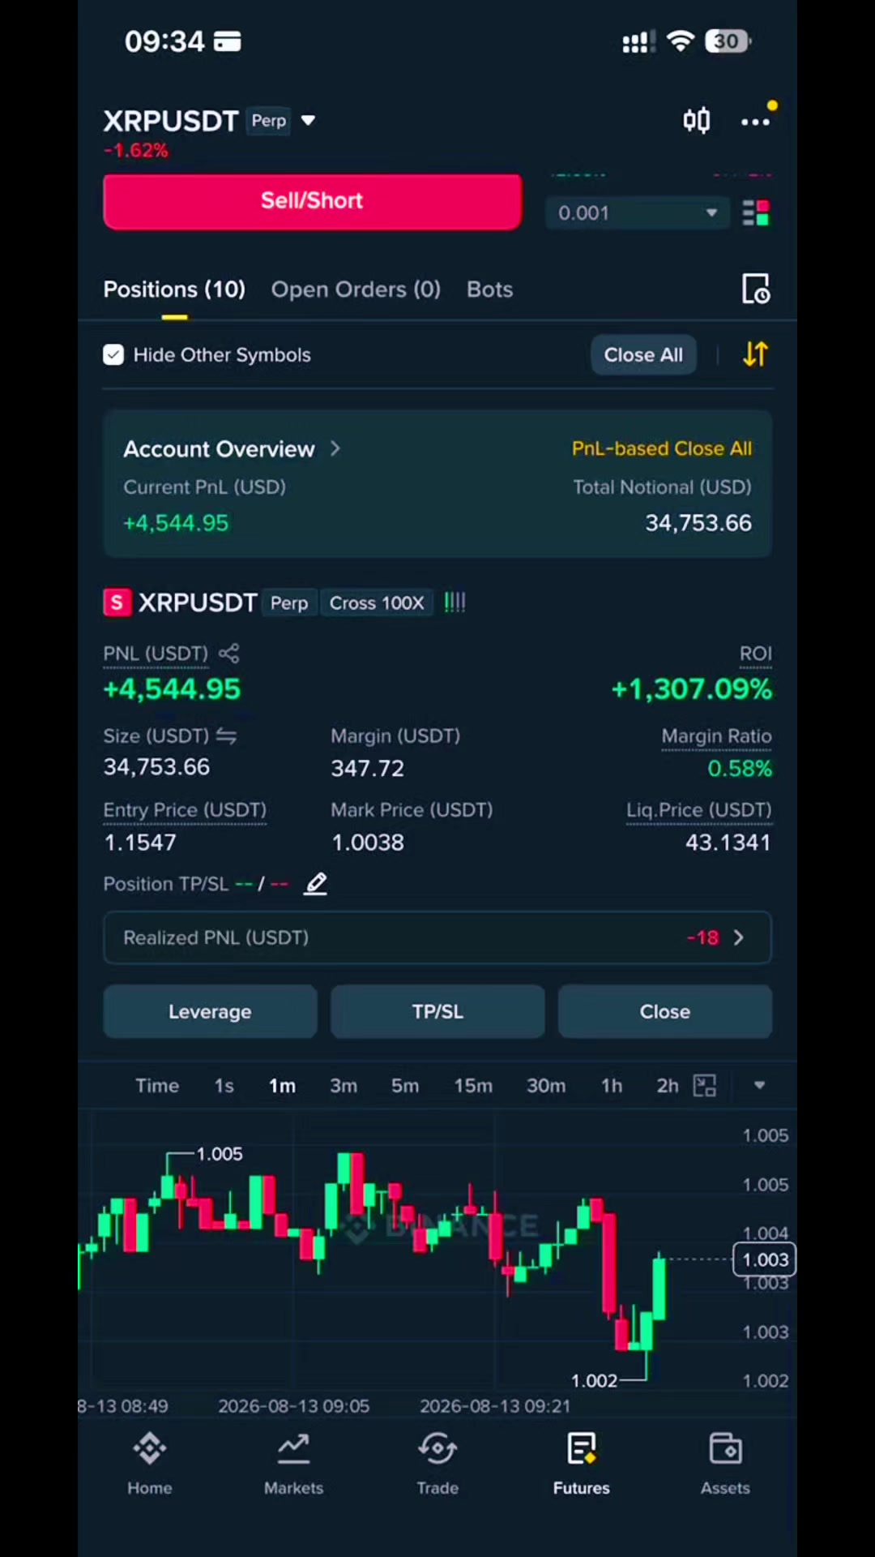Tap the PNL (USDT) label
The height and width of the screenshot is (1557, 875).
[156, 654]
